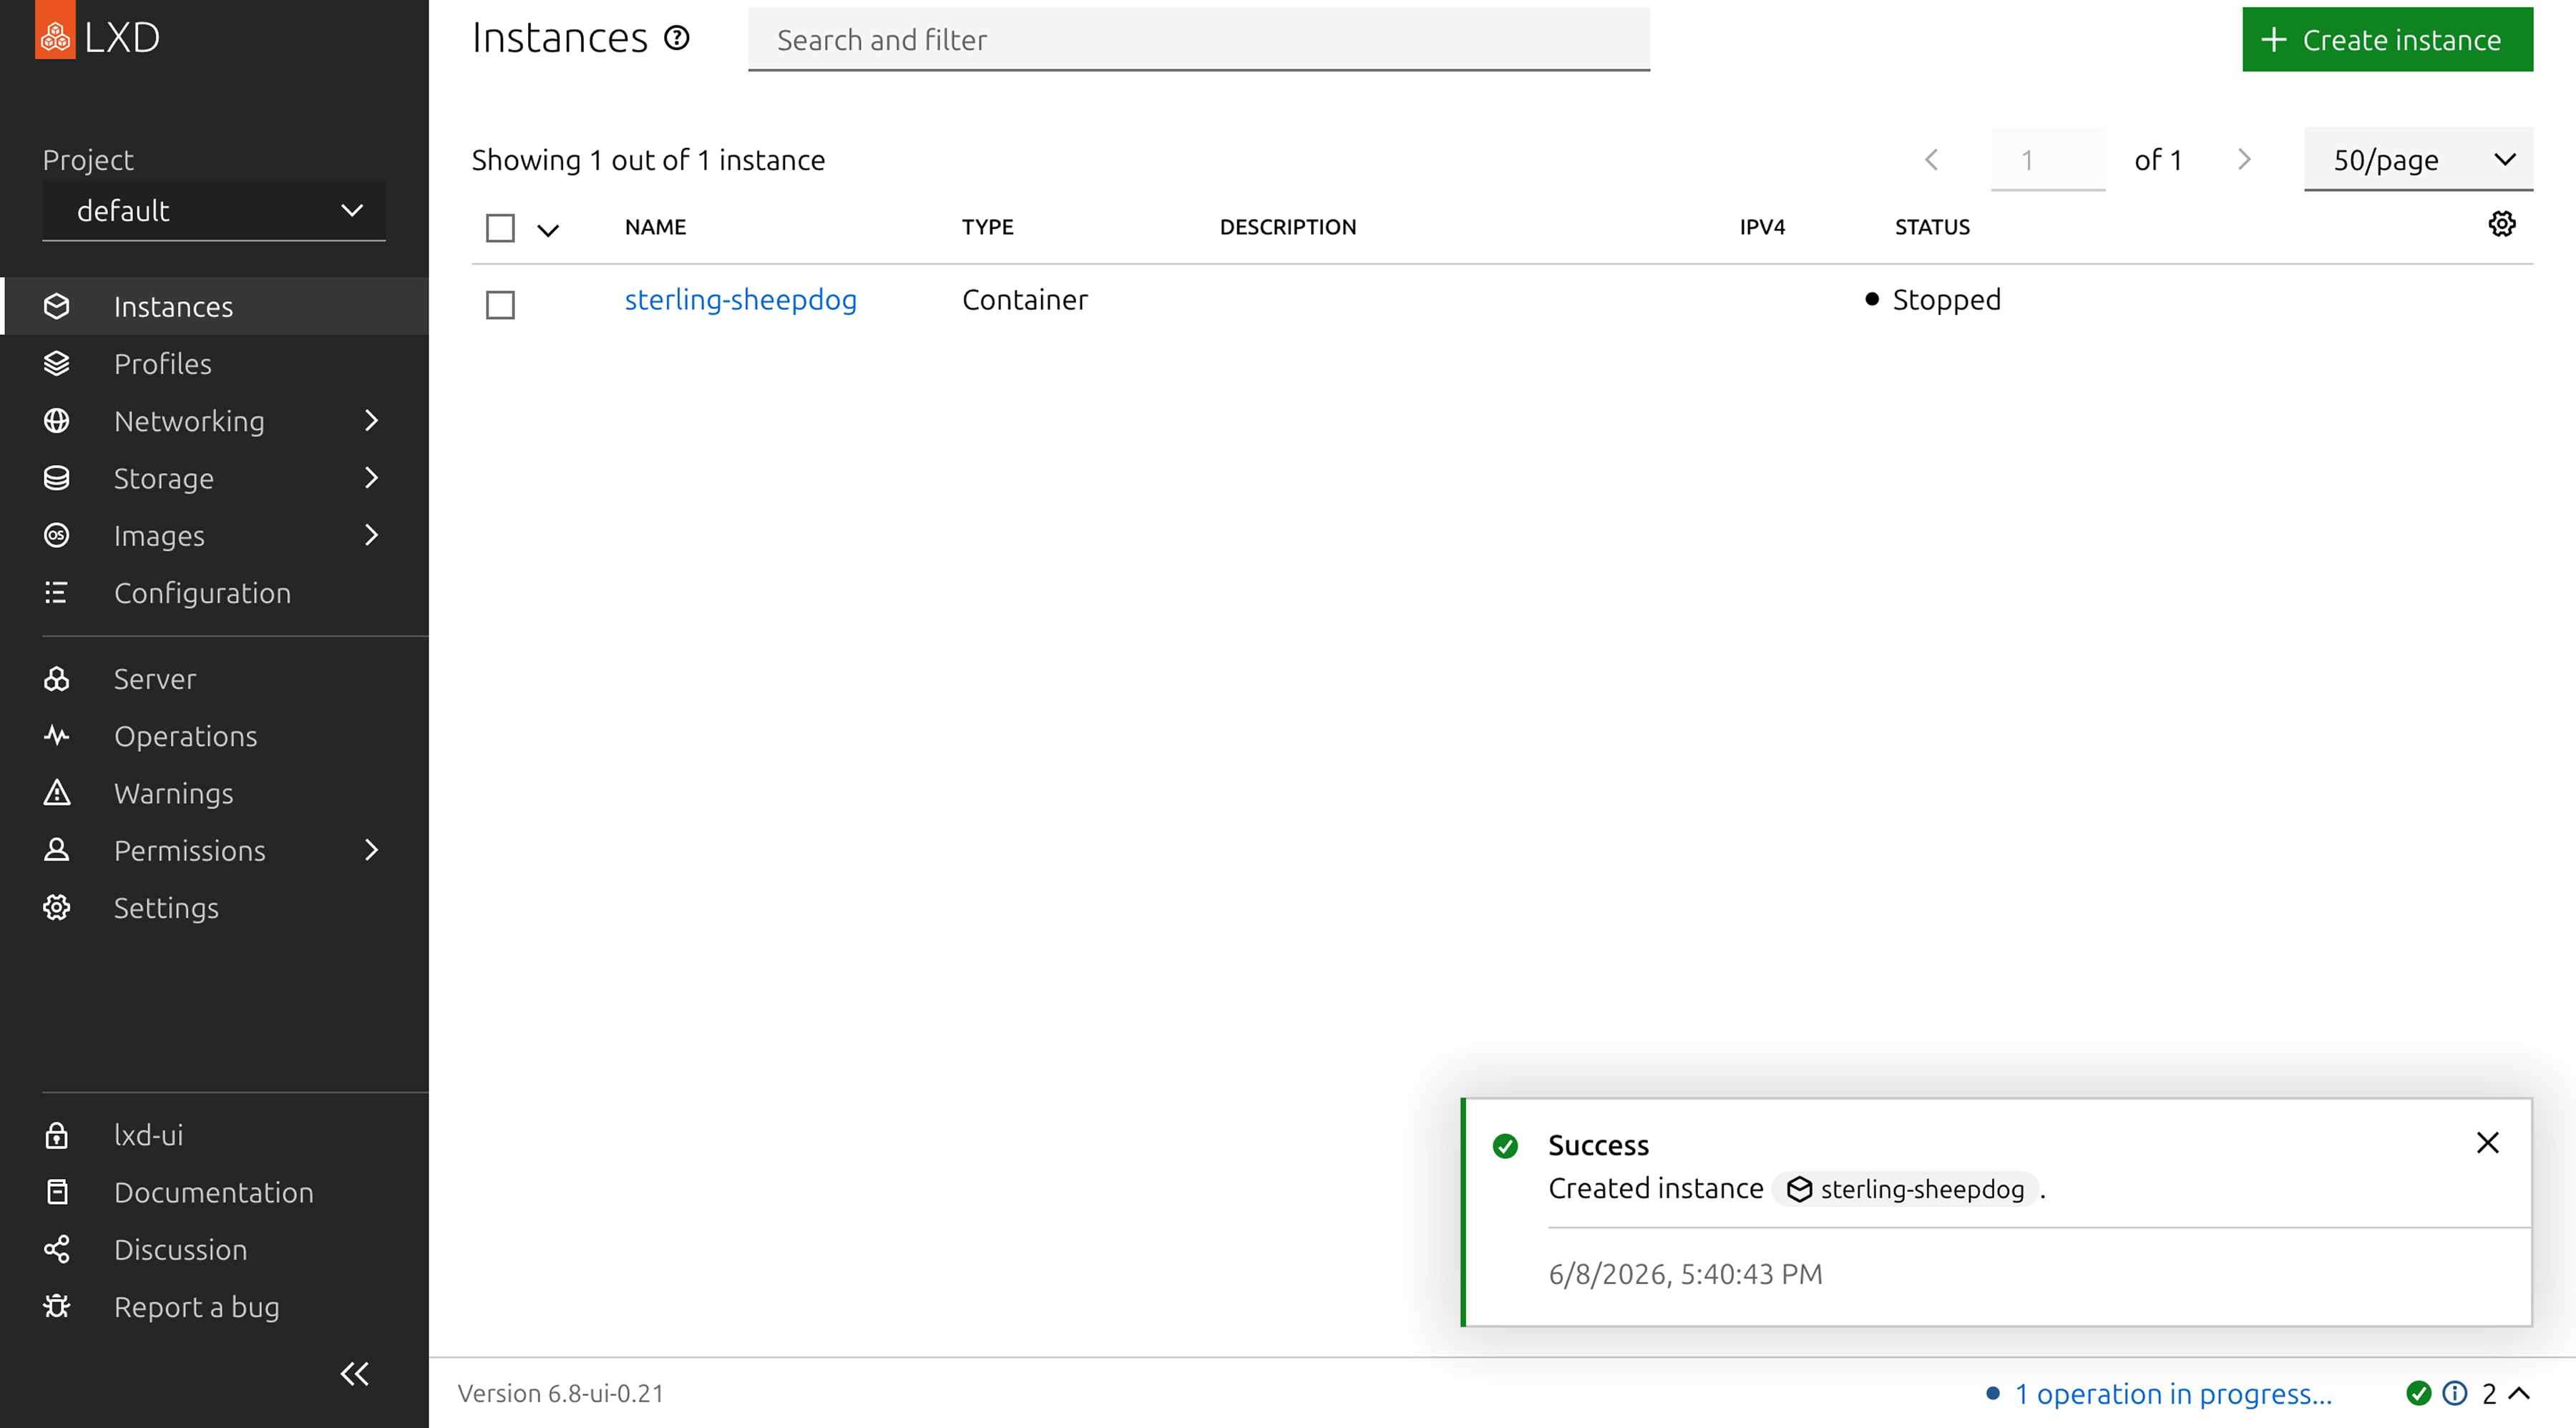Close the Success notification
The width and height of the screenshot is (2576, 1428).
coord(2488,1143)
